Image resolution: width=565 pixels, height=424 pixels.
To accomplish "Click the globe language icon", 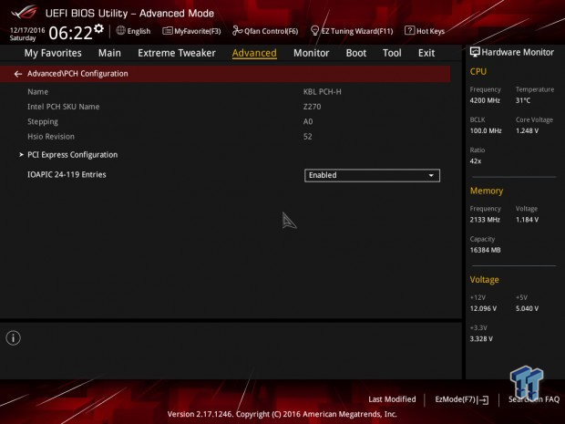I will pyautogui.click(x=120, y=31).
